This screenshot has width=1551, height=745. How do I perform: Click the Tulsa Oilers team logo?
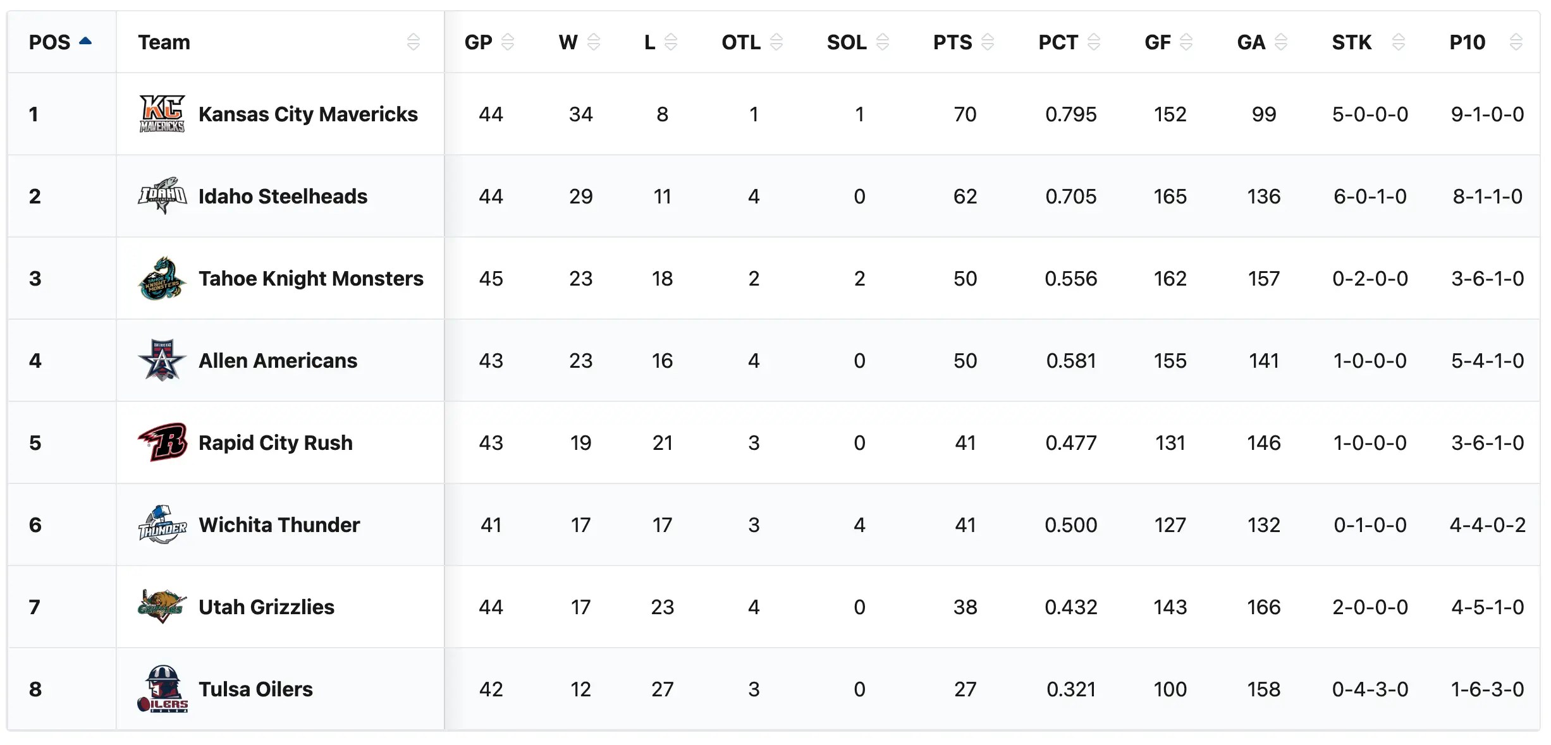point(162,689)
